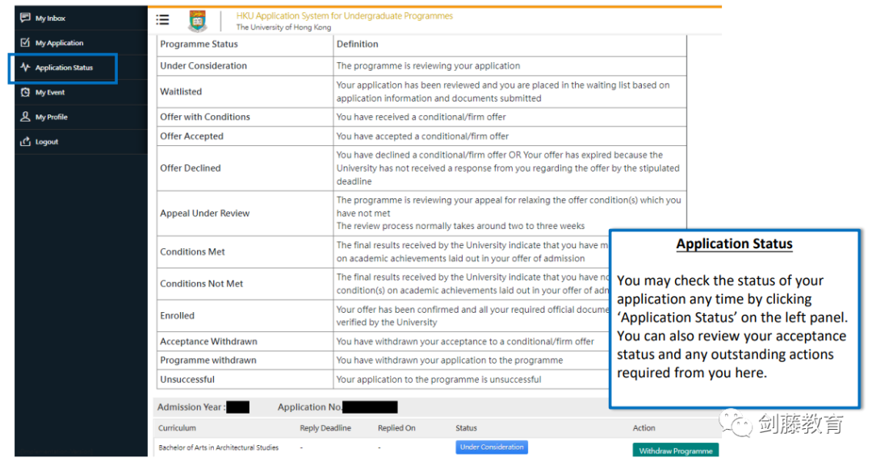Select 'Offer with Conditions' row label
This screenshot has width=872, height=462.
(205, 117)
